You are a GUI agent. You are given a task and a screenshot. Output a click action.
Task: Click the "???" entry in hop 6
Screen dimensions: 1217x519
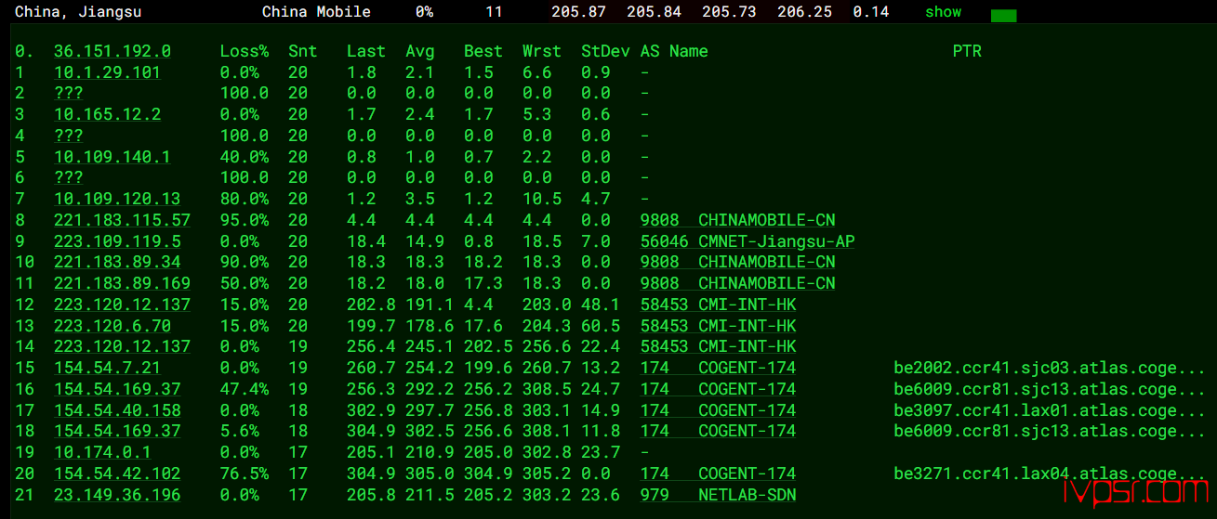coord(69,177)
